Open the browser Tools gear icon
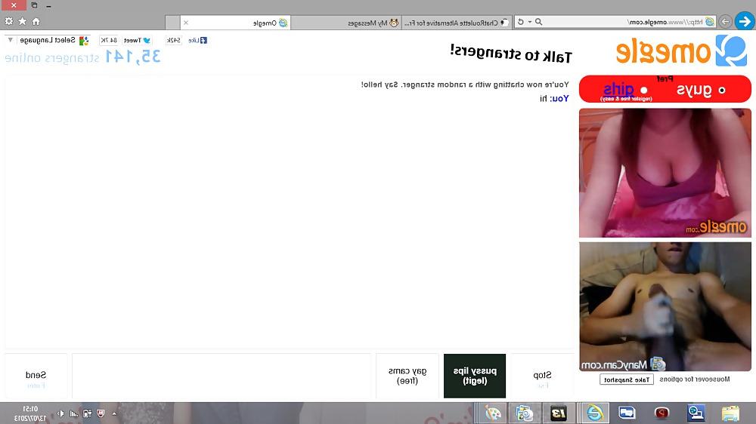Image resolution: width=756 pixels, height=424 pixels. 8,21
